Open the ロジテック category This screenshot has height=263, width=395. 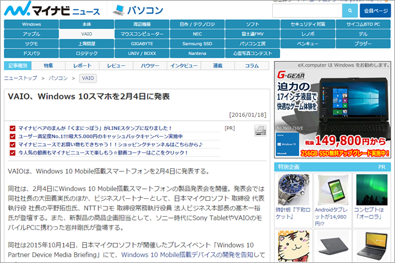point(87,53)
